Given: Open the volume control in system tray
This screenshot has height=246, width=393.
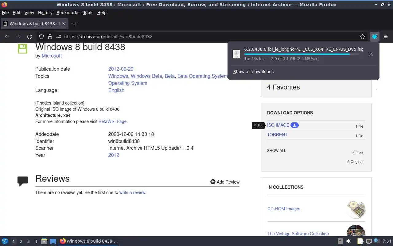Looking at the screenshot, I should coord(349,241).
